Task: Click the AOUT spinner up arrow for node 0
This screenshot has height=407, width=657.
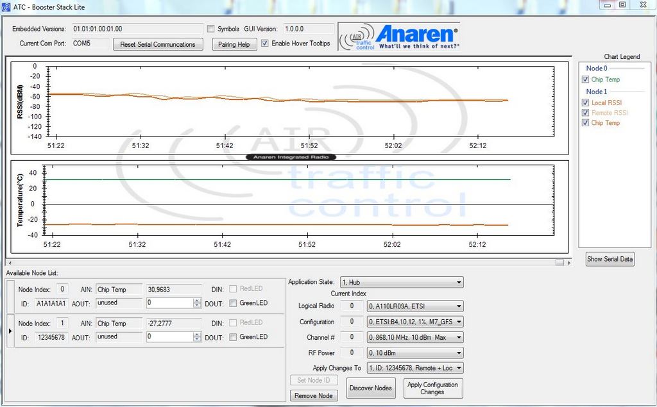Action: click(196, 300)
